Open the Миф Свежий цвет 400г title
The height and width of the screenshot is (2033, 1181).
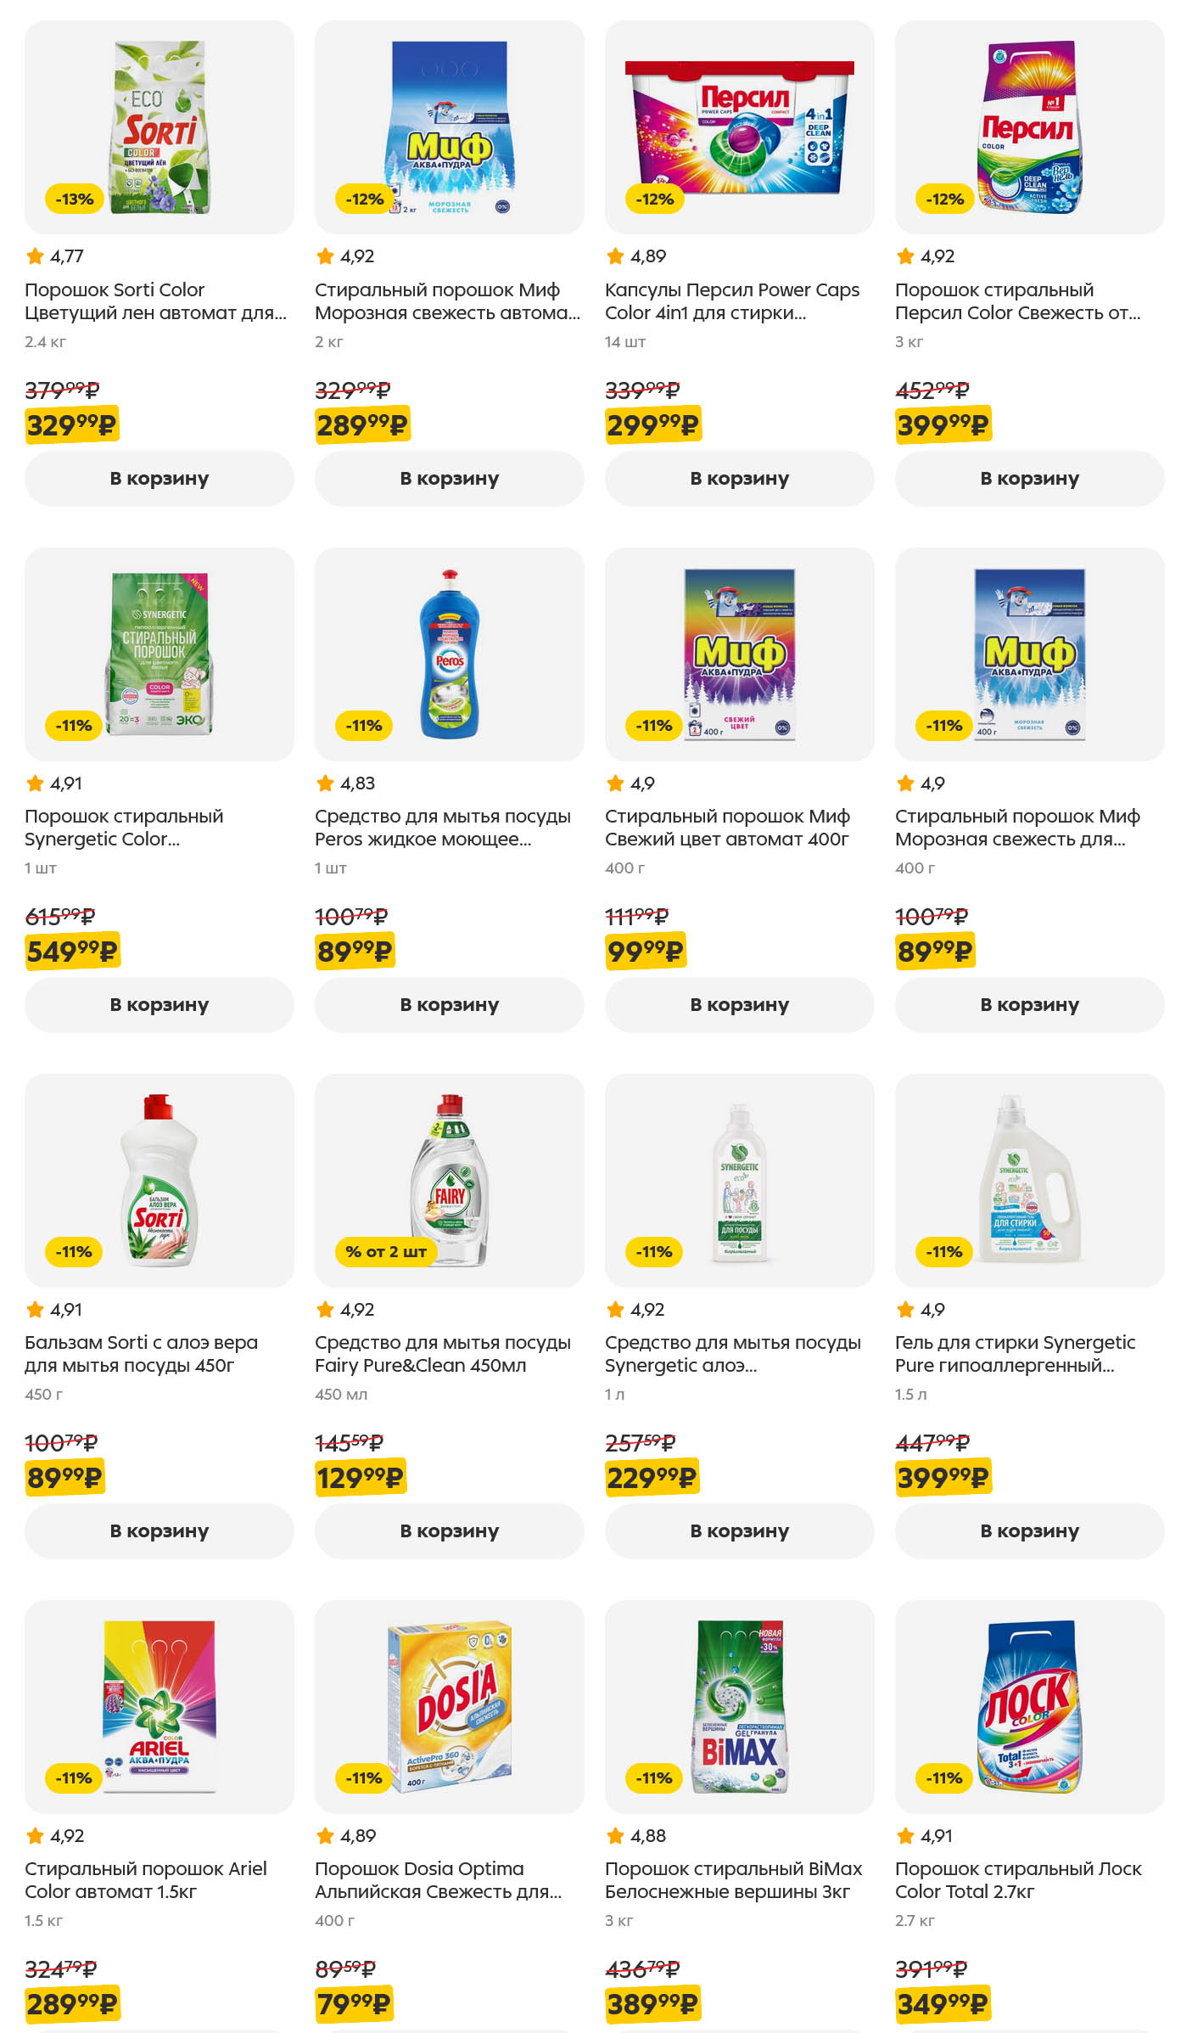click(727, 828)
